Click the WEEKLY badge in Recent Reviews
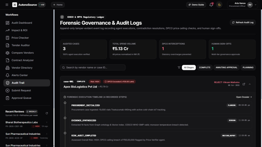Viewport: 262px width, 147px height. 32,111
